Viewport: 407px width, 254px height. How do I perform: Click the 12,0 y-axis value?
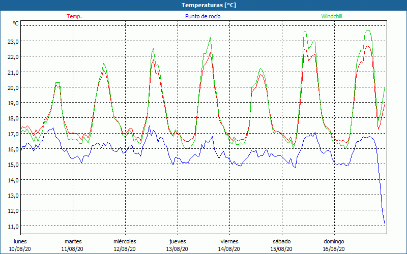(x=13, y=211)
